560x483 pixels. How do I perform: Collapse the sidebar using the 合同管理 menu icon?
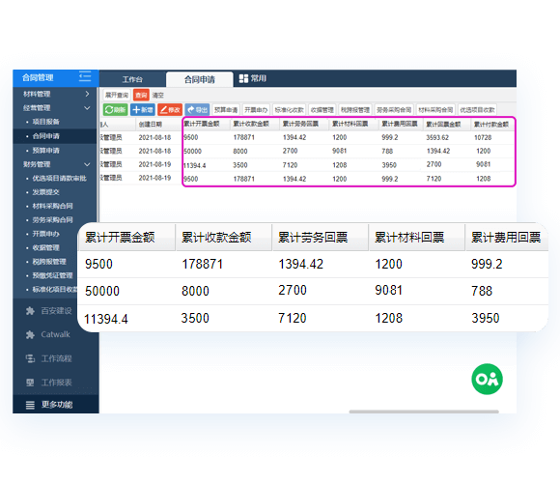pos(85,76)
